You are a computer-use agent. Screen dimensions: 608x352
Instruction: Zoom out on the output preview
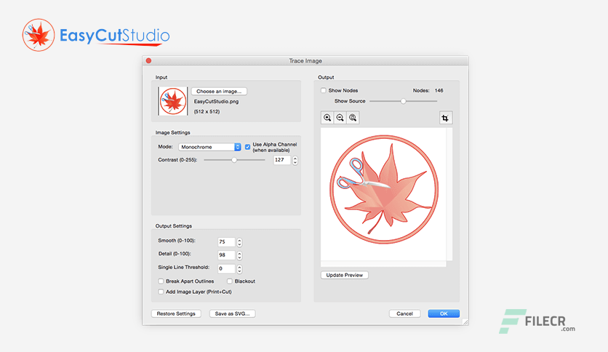pos(340,118)
